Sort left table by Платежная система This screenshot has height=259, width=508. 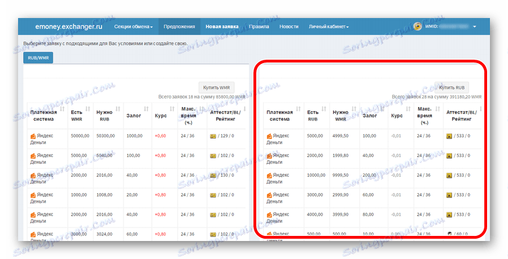click(x=62, y=109)
